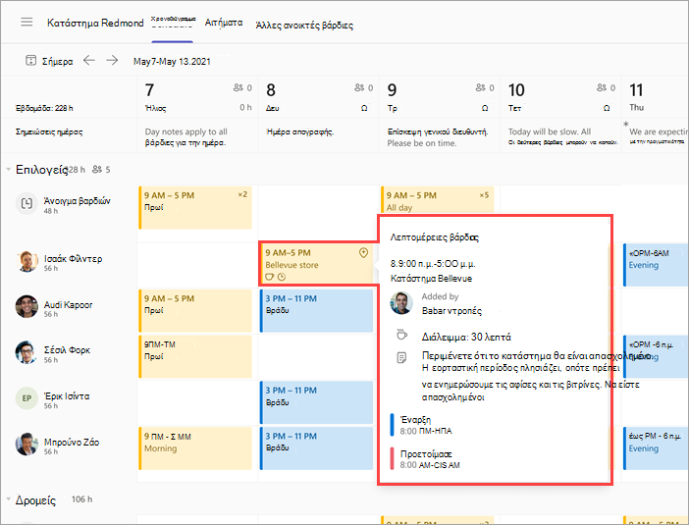Open Cecil Folk's avatar photo
Screen dimensions: 689x525
[x=26, y=352]
